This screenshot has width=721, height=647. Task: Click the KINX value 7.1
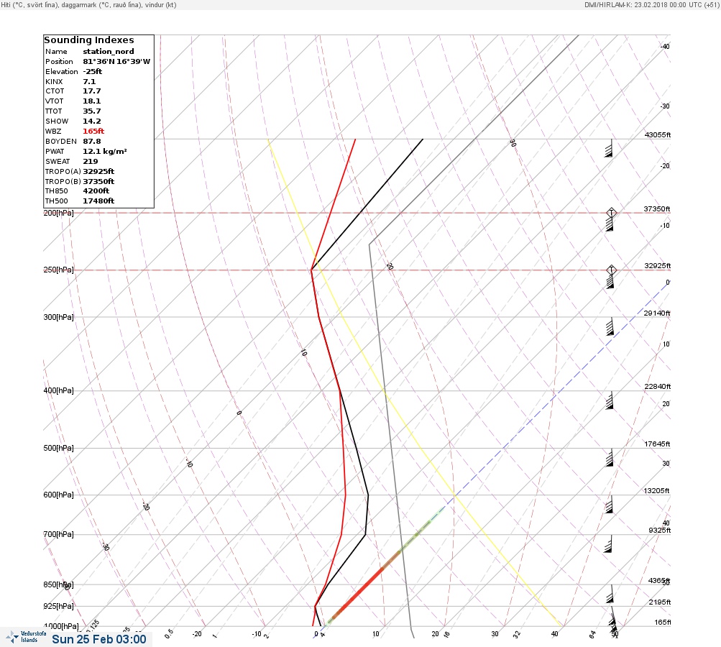pos(89,82)
